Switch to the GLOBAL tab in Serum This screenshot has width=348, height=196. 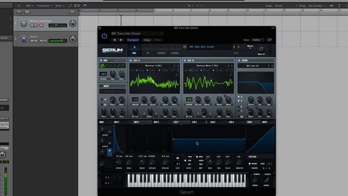[x=175, y=50]
